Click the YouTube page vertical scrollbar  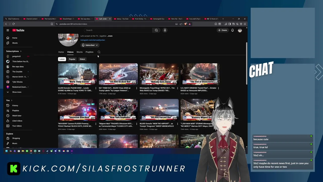tap(247, 63)
